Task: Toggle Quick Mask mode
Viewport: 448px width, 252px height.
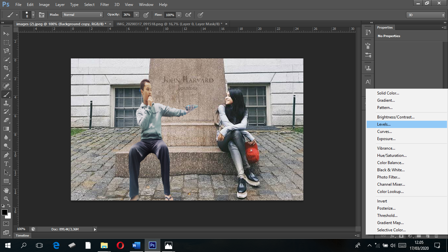Action: pyautogui.click(x=6, y=224)
